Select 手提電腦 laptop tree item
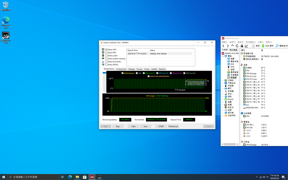Screen dimensions: 288x180 pos(233,75)
